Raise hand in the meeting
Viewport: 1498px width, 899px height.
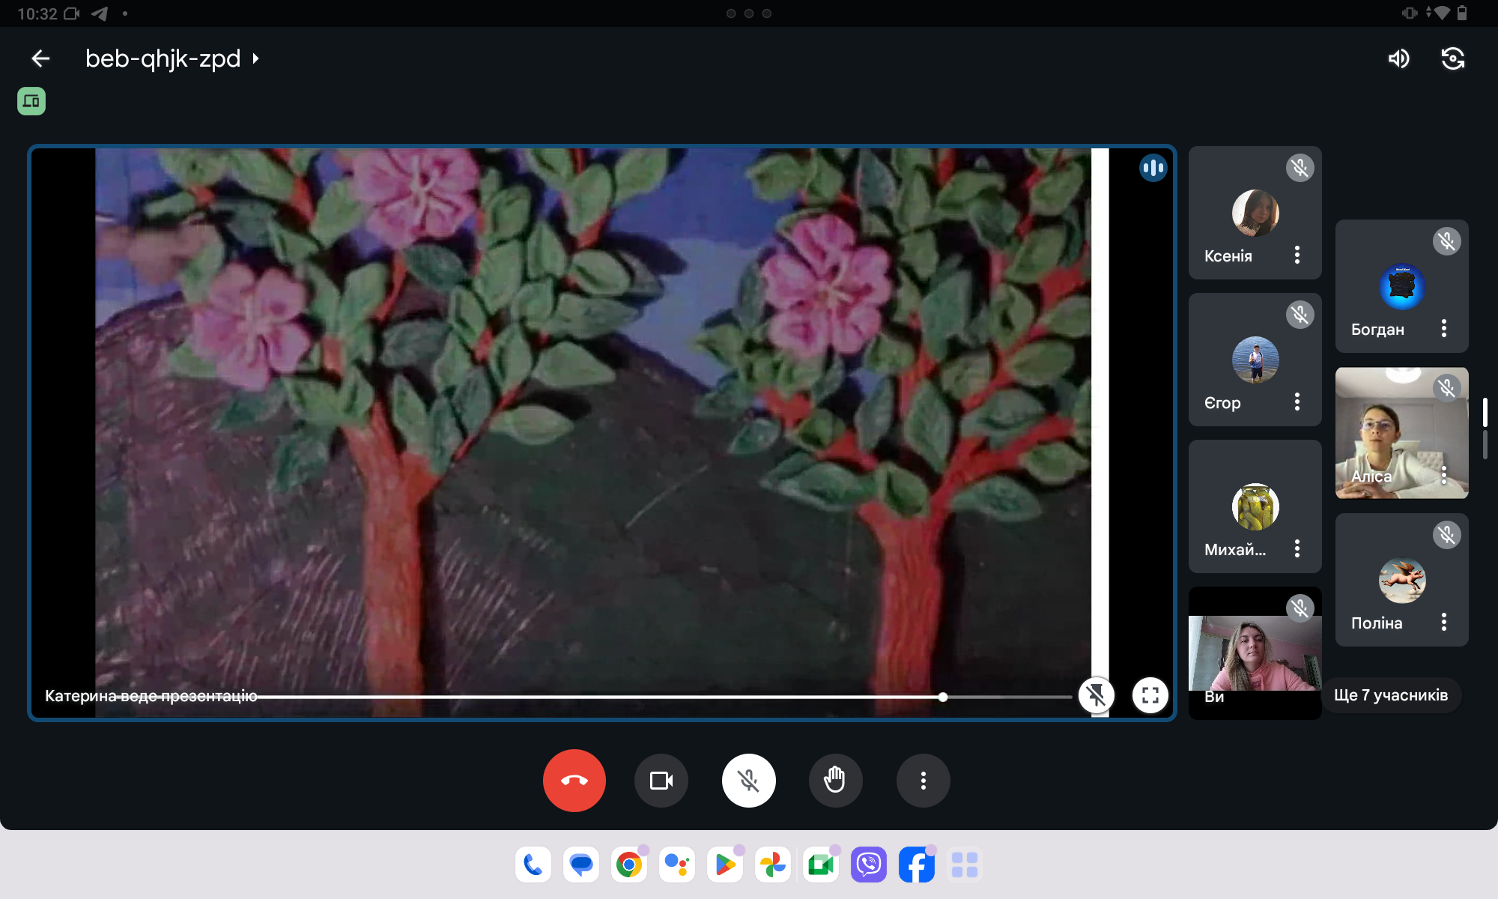click(x=835, y=781)
